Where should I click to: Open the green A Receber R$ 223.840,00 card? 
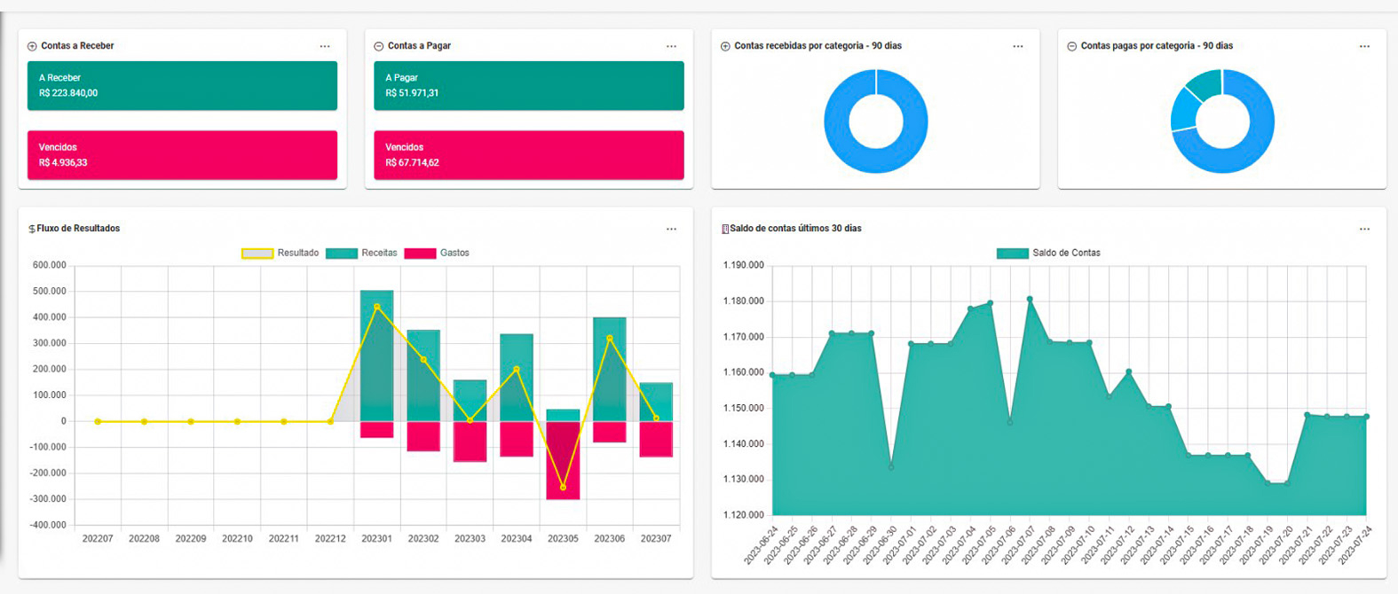[182, 85]
